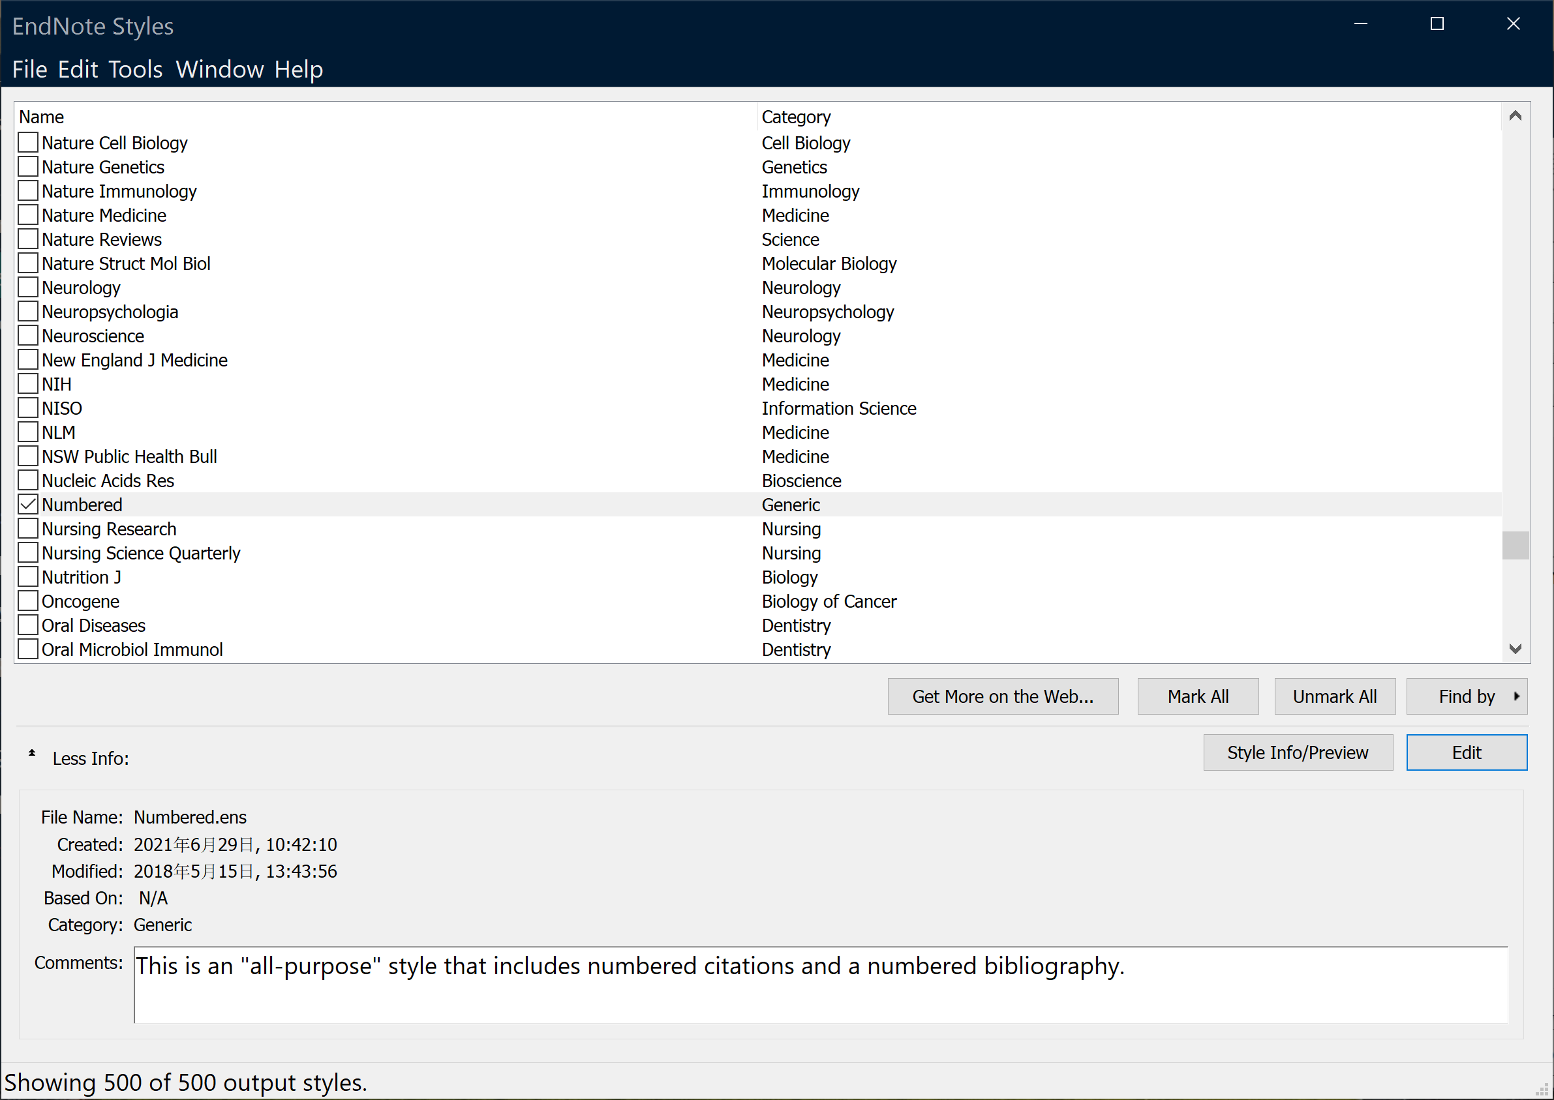This screenshot has width=1554, height=1100.
Task: Collapse the Less Info triangle icon
Action: tap(32, 753)
